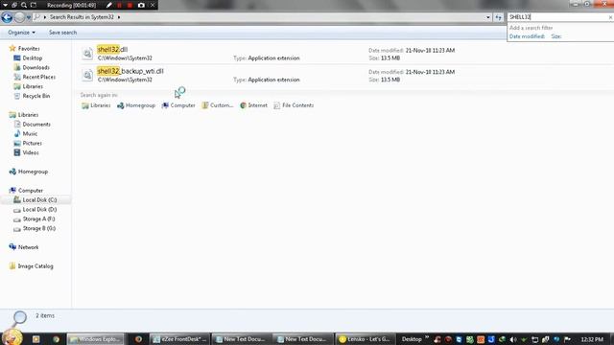Click the shell32_backup_wti.dll file icon
This screenshot has height=345, width=614.
click(87, 75)
